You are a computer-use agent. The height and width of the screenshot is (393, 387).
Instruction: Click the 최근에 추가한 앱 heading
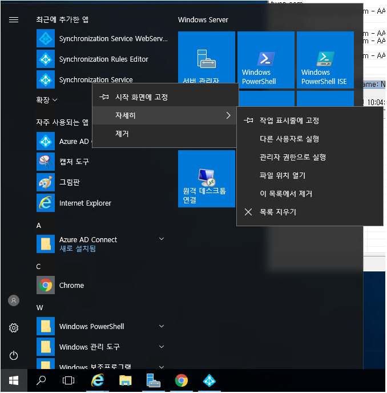pyautogui.click(x=62, y=19)
